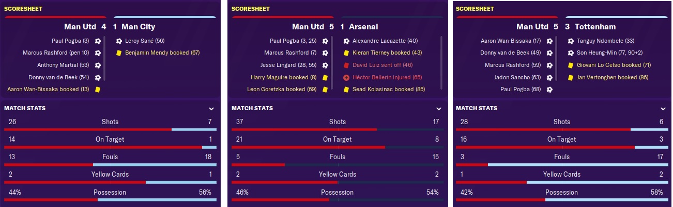
Task: Click the scoresheet scrollbar in the Man City match
Action: pyautogui.click(x=104, y=58)
